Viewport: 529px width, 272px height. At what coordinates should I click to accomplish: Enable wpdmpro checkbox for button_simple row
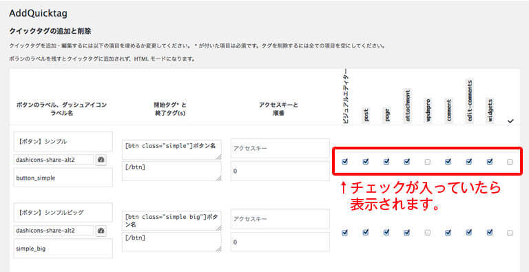[428, 162]
